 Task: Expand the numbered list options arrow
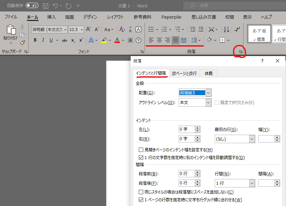point(170,29)
